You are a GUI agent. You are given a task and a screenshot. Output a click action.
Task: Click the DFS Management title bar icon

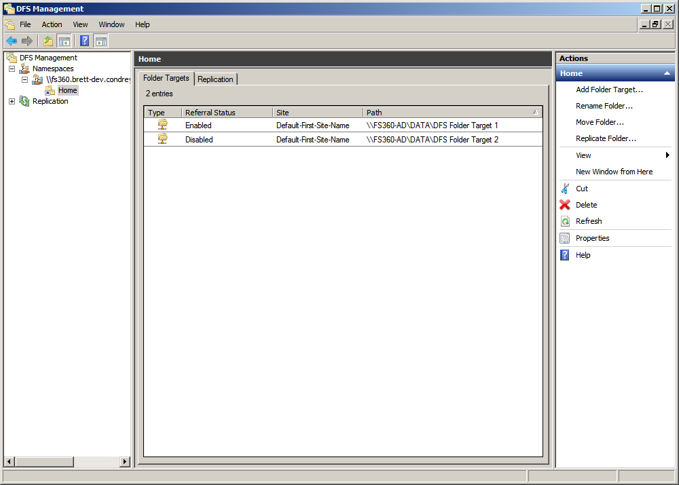[9, 8]
